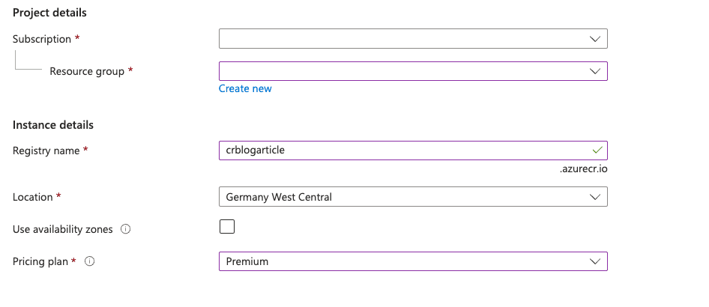Click the green validation checkmark in Registry name

(x=597, y=150)
